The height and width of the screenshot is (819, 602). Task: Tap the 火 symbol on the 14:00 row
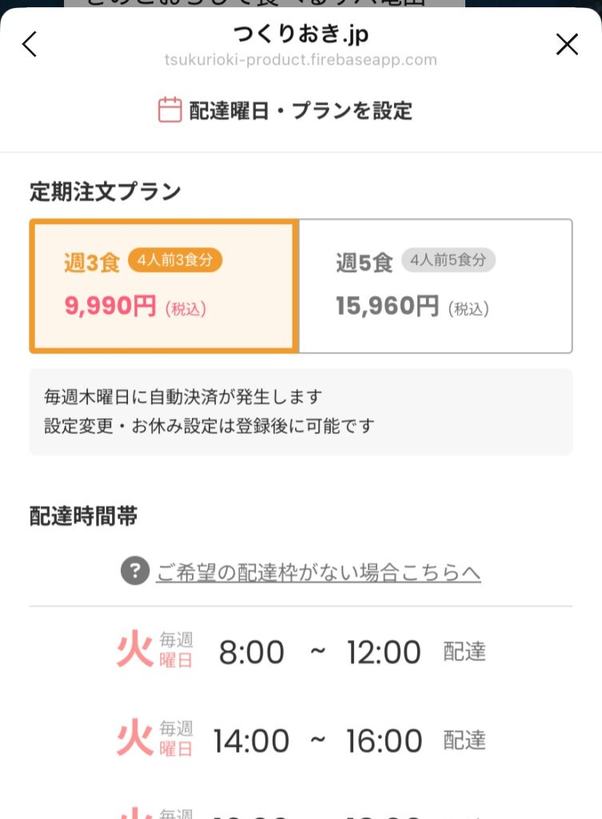[134, 739]
